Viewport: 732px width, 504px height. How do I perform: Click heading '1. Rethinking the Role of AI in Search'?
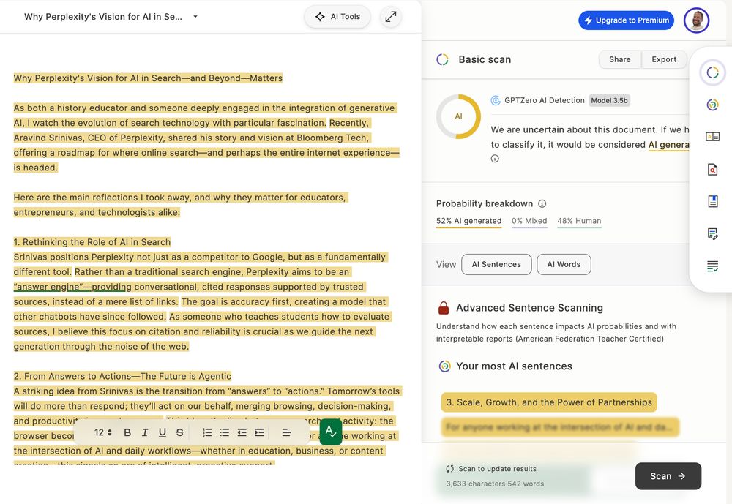[x=92, y=242]
